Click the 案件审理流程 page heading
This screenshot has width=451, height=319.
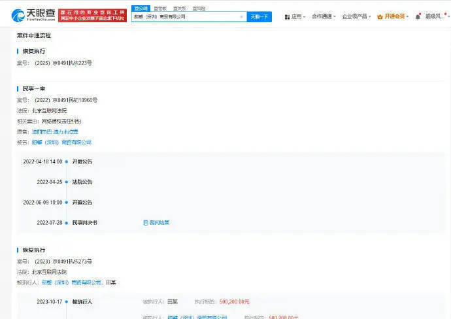(33, 35)
